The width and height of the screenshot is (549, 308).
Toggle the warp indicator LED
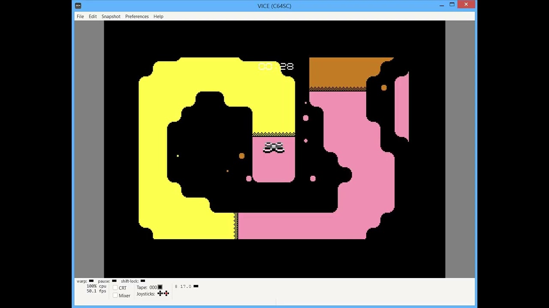pyautogui.click(x=91, y=281)
